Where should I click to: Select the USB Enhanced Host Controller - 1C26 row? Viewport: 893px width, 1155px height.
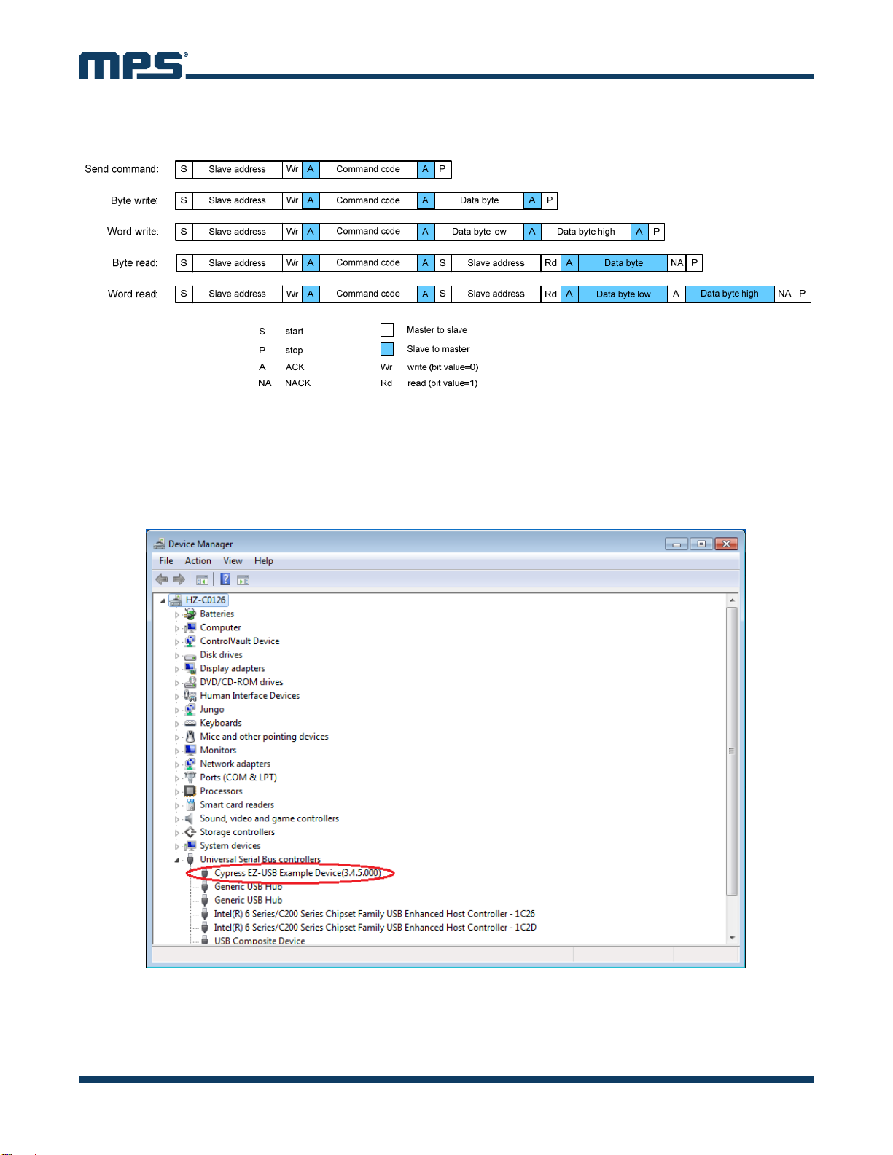tap(375, 914)
